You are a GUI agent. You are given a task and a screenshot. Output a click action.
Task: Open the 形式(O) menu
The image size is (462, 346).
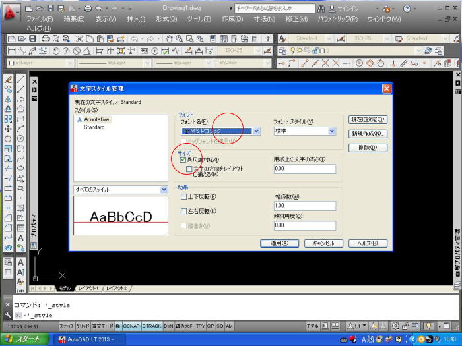(166, 19)
